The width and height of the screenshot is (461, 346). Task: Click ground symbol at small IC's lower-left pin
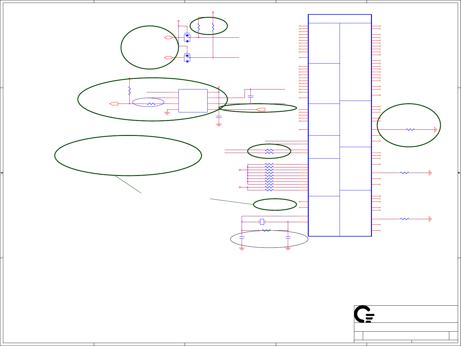[167, 113]
